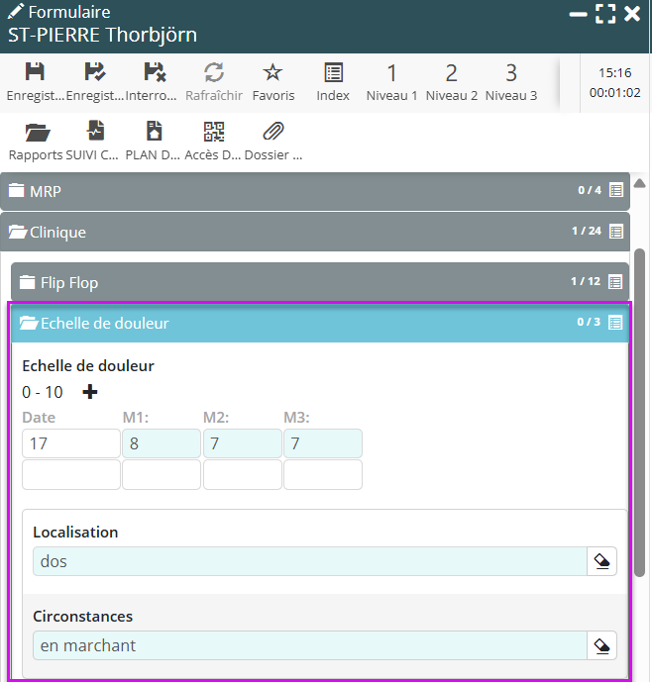Click the Accès D... QR code icon
Image resolution: width=652 pixels, height=682 pixels.
click(214, 132)
